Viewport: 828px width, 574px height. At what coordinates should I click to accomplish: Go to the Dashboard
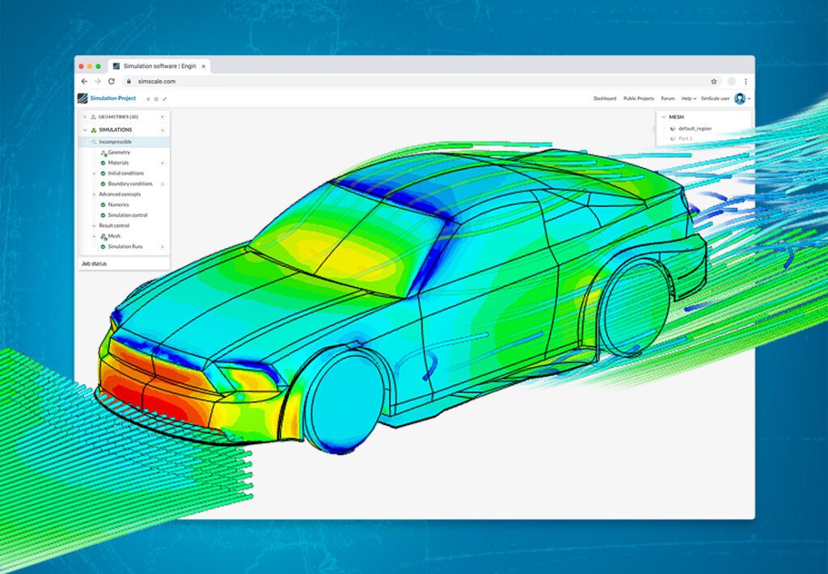[606, 99]
